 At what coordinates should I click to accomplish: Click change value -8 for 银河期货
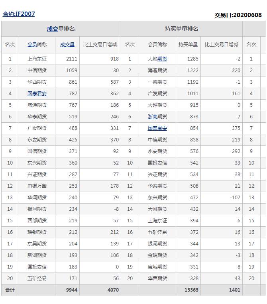click(x=116, y=209)
